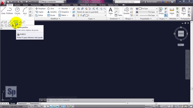Click the Desplazar move tool

pyautogui.click(x=40, y=9)
